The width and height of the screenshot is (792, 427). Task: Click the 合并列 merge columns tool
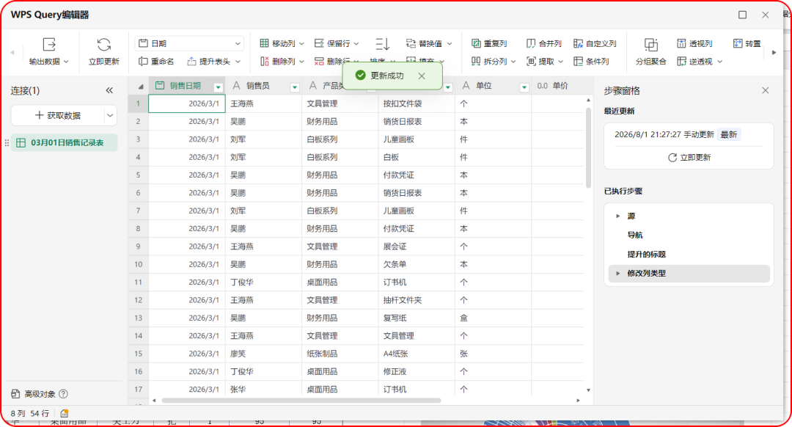tap(544, 43)
